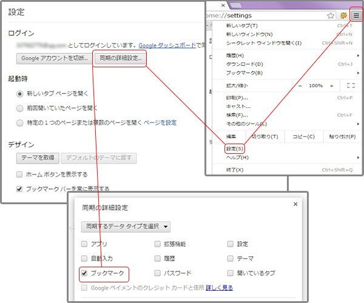Open Google ダッシュボード link
The image size is (364, 303).
pos(167,45)
